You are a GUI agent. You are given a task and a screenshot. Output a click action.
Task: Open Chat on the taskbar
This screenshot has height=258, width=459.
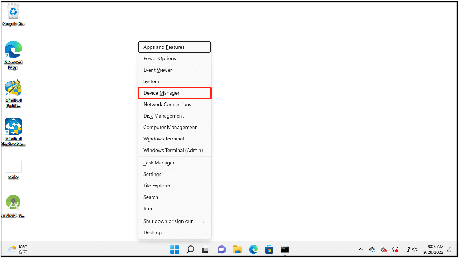click(222, 249)
